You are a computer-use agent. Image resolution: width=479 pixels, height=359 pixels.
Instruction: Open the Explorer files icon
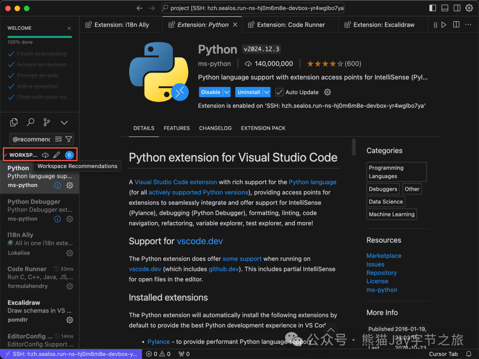(14, 122)
